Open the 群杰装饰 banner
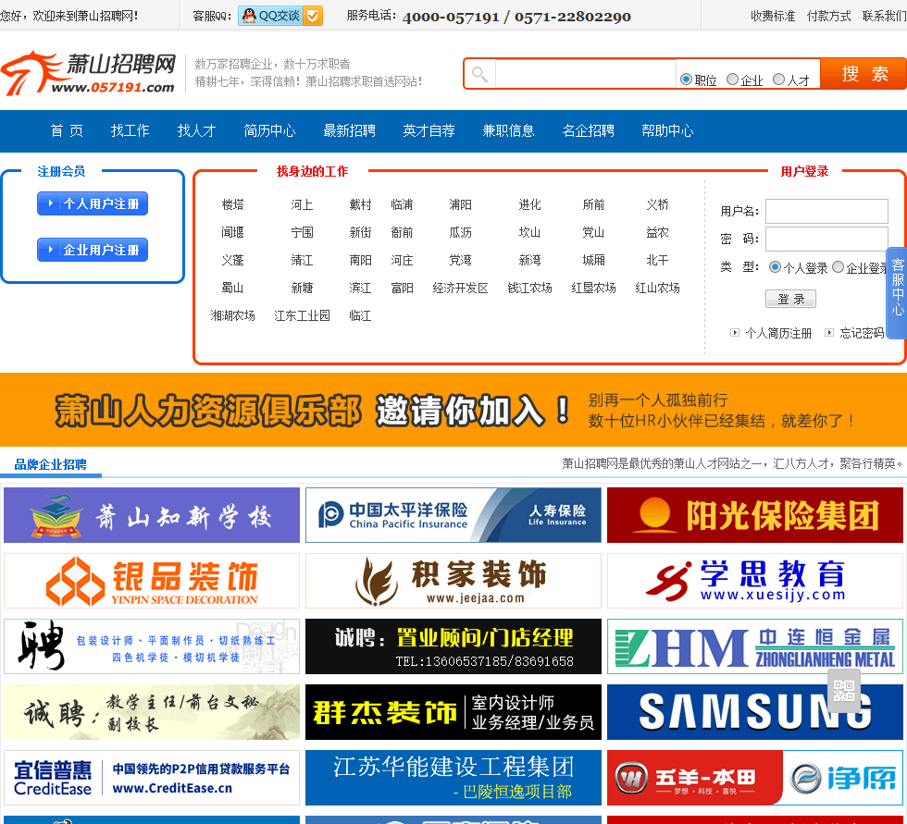 [x=453, y=712]
